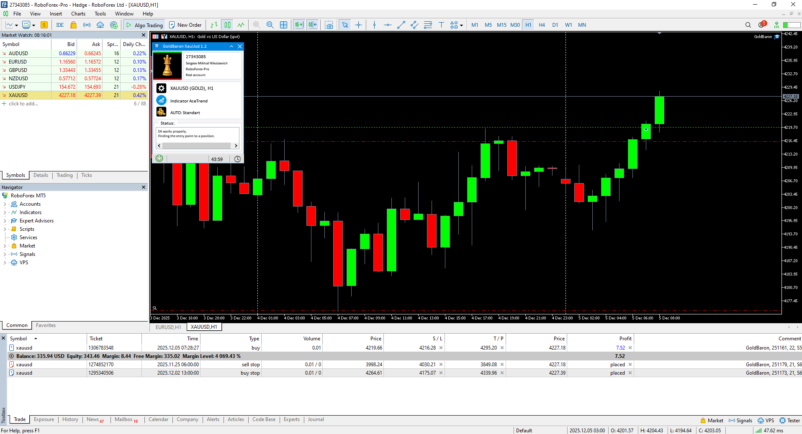
Task: Toggle Algo Trading on or off
Action: (144, 25)
